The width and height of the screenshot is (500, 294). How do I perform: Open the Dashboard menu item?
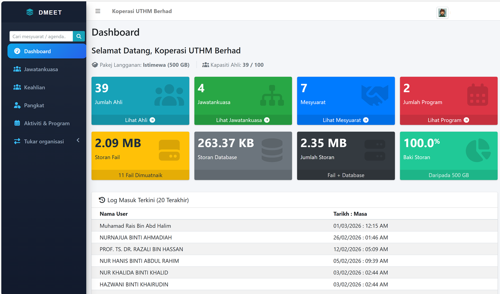[47, 51]
